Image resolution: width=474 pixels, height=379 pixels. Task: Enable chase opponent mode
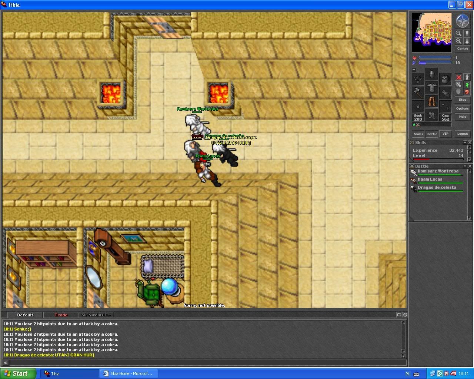coord(467,85)
